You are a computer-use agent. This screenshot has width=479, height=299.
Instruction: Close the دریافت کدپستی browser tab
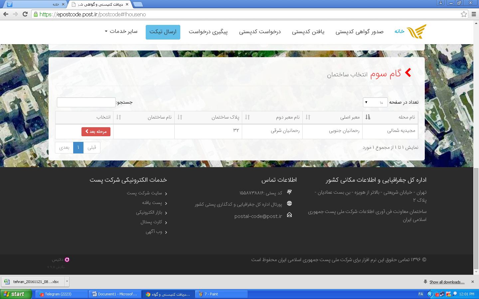127,4
